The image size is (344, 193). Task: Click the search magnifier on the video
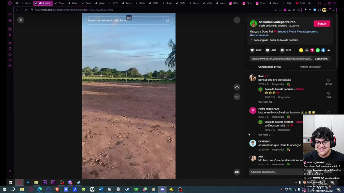[168, 20]
